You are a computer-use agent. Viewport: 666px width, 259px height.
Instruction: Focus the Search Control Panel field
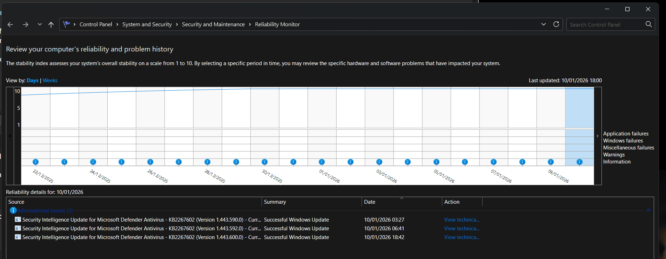(x=606, y=24)
